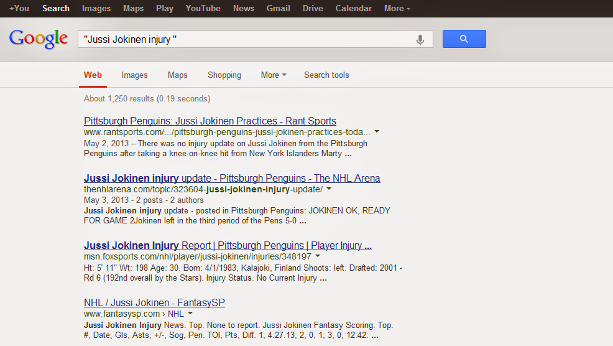Click 'May 3, 2013 - 2 posts - 2 authors' text
This screenshot has height=346, width=613.
pos(144,200)
